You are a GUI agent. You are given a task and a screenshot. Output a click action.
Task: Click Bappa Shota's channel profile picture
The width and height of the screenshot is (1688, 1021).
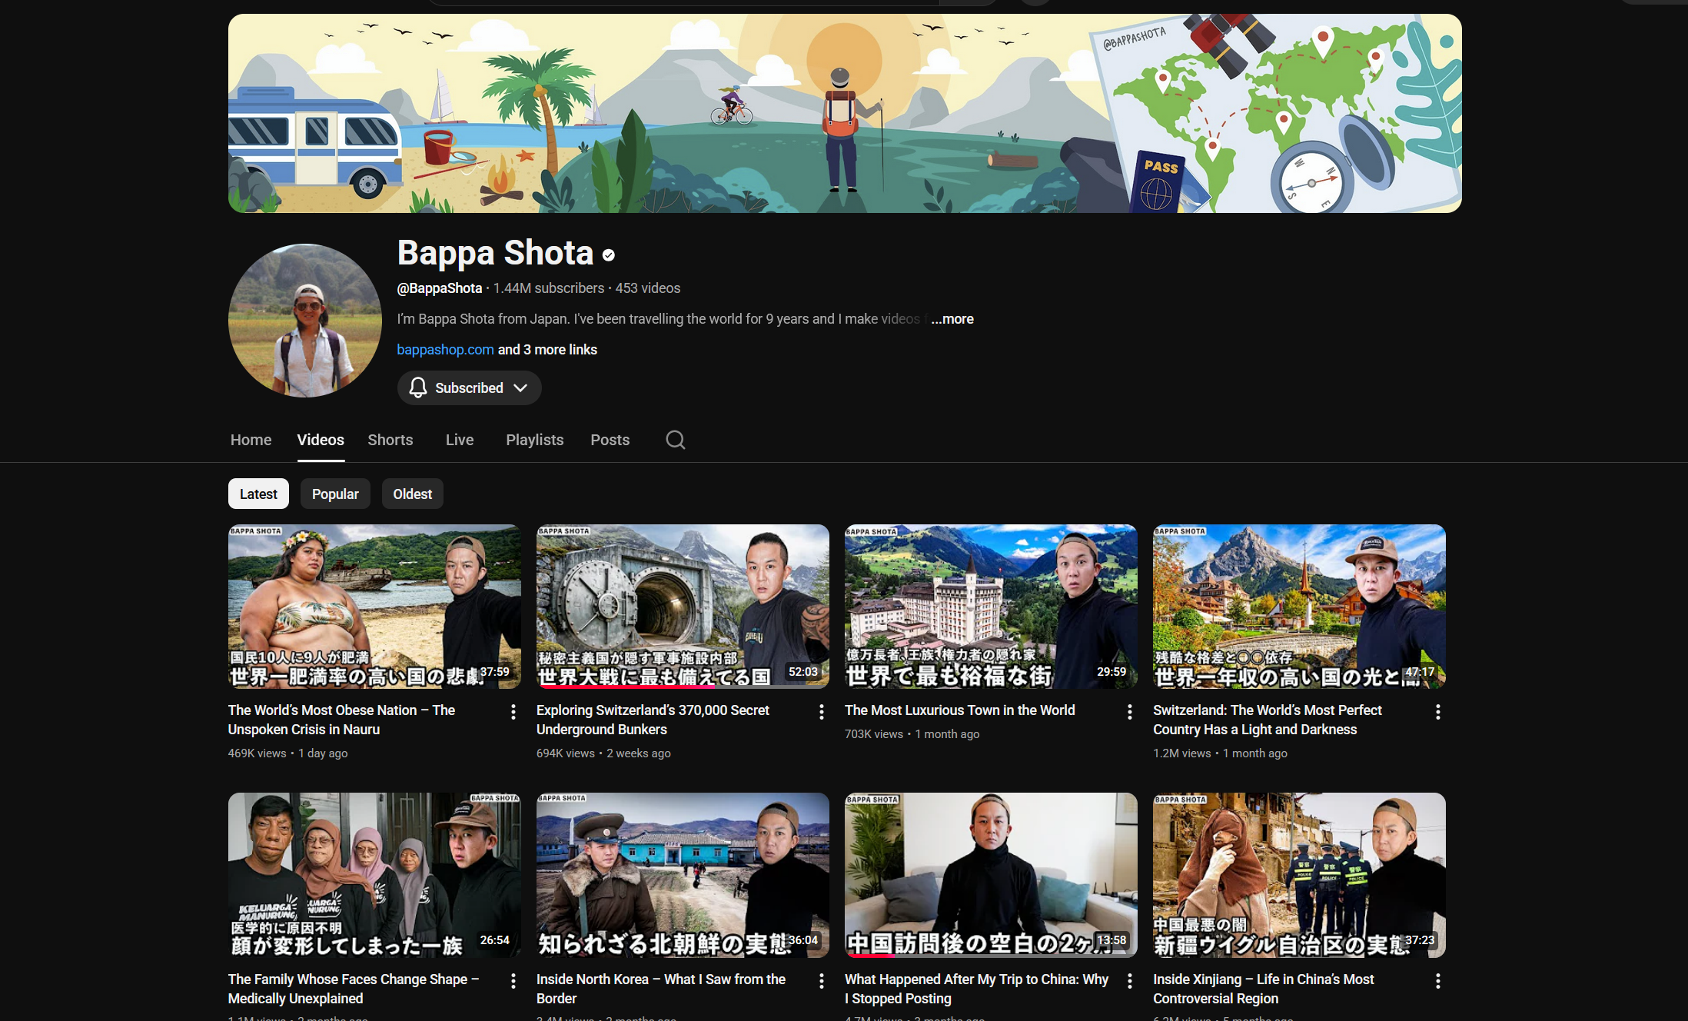(x=305, y=321)
